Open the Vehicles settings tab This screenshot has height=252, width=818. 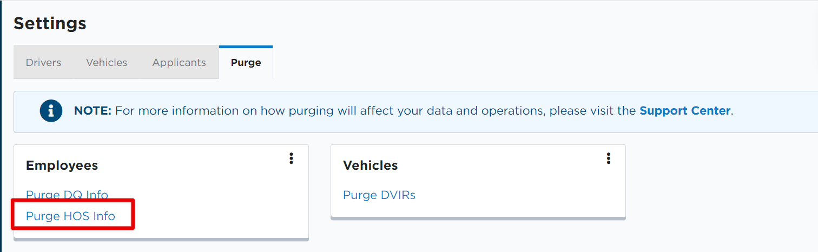click(x=107, y=62)
